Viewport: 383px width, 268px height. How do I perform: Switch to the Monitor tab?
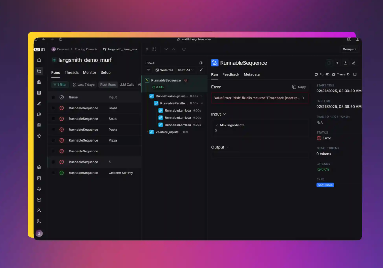(x=90, y=73)
